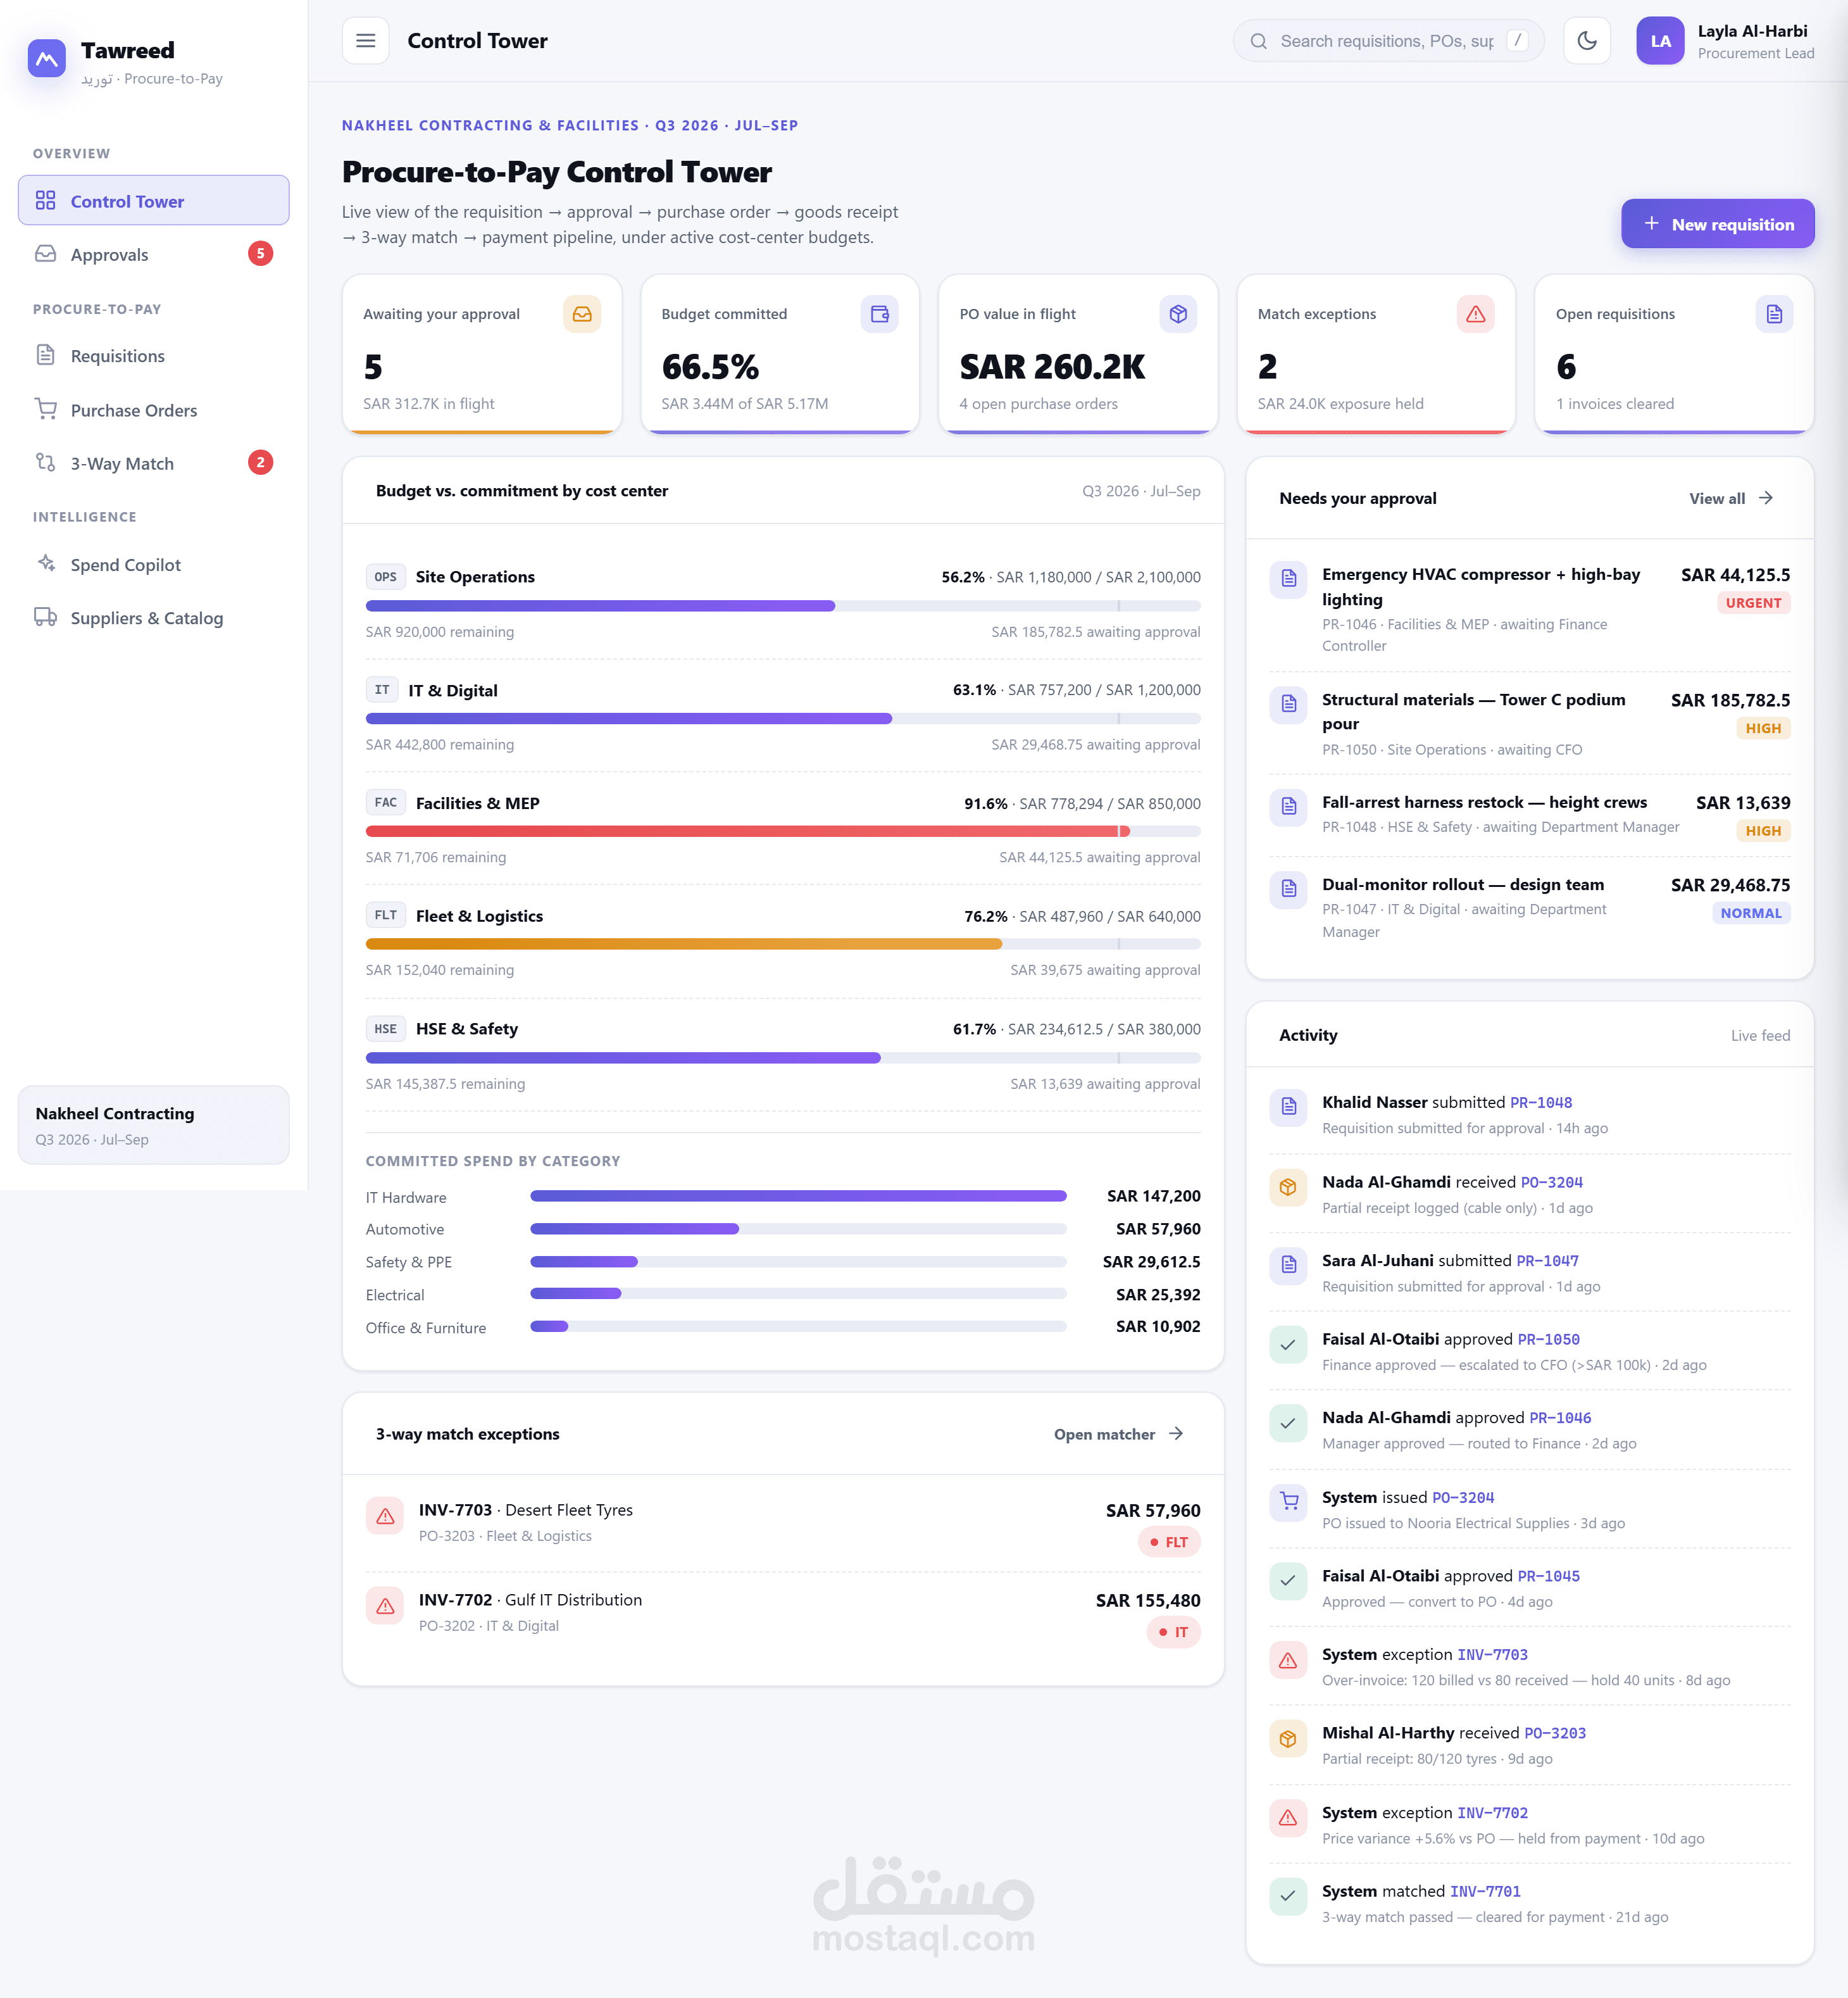Click warning icon on Match exceptions card
The image size is (1848, 1998).
pyautogui.click(x=1475, y=314)
